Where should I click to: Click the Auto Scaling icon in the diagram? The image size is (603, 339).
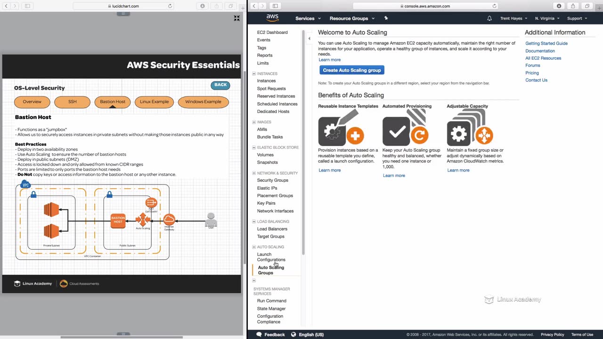[143, 219]
